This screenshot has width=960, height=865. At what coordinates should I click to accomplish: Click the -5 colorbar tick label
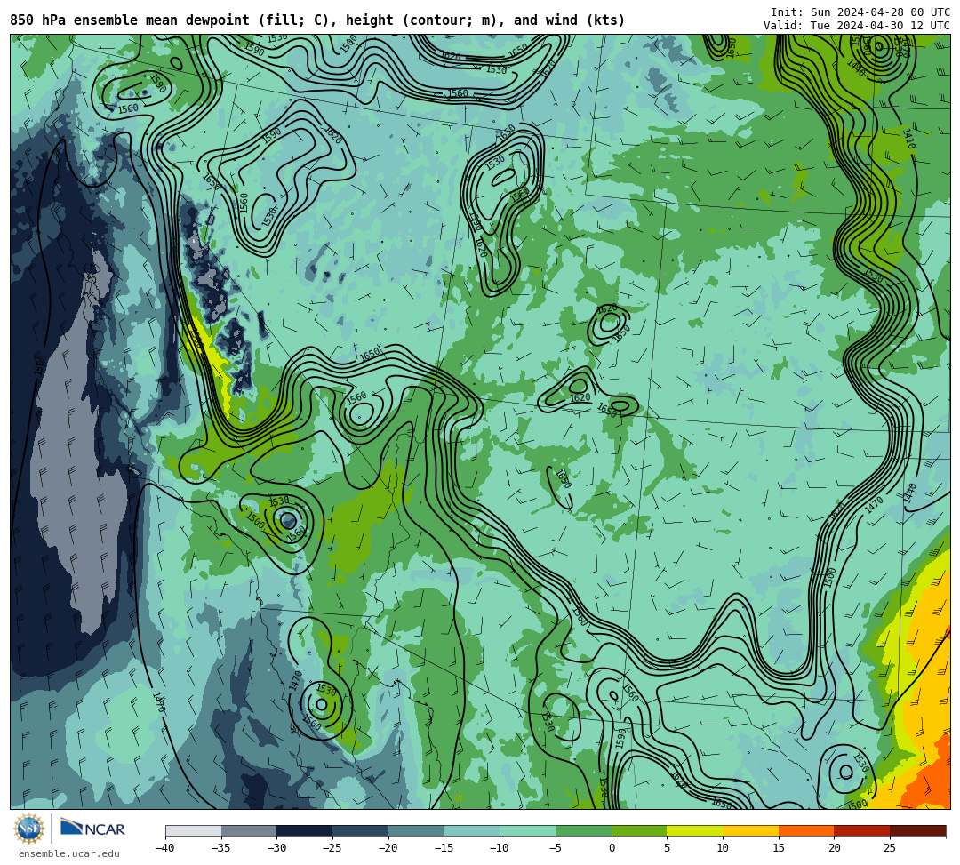(x=555, y=848)
